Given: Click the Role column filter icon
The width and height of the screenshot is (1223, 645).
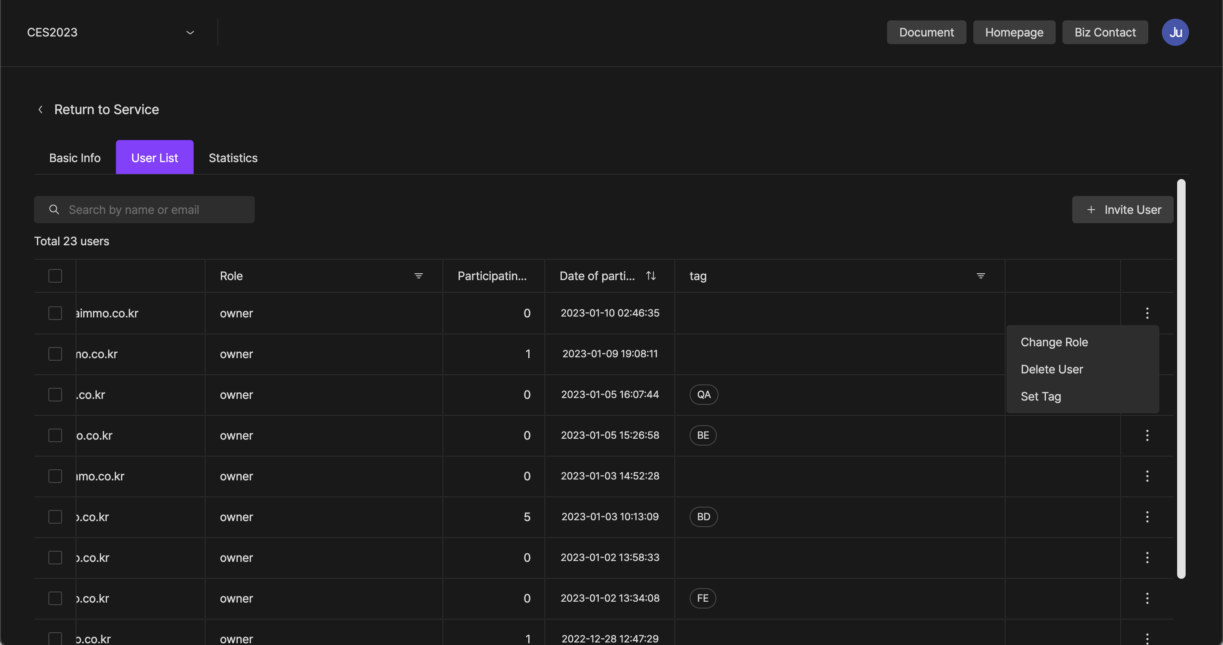Looking at the screenshot, I should (418, 276).
